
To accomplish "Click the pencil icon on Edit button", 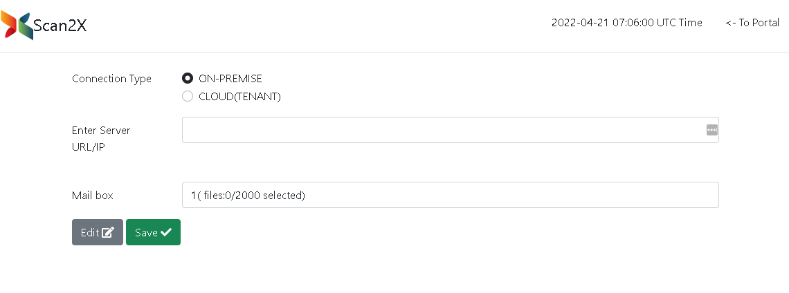I will [108, 233].
